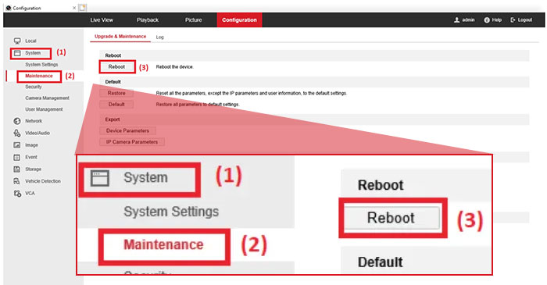Expand the Video/Audio section label
Viewport: 547px width, 285px height.
tap(38, 133)
